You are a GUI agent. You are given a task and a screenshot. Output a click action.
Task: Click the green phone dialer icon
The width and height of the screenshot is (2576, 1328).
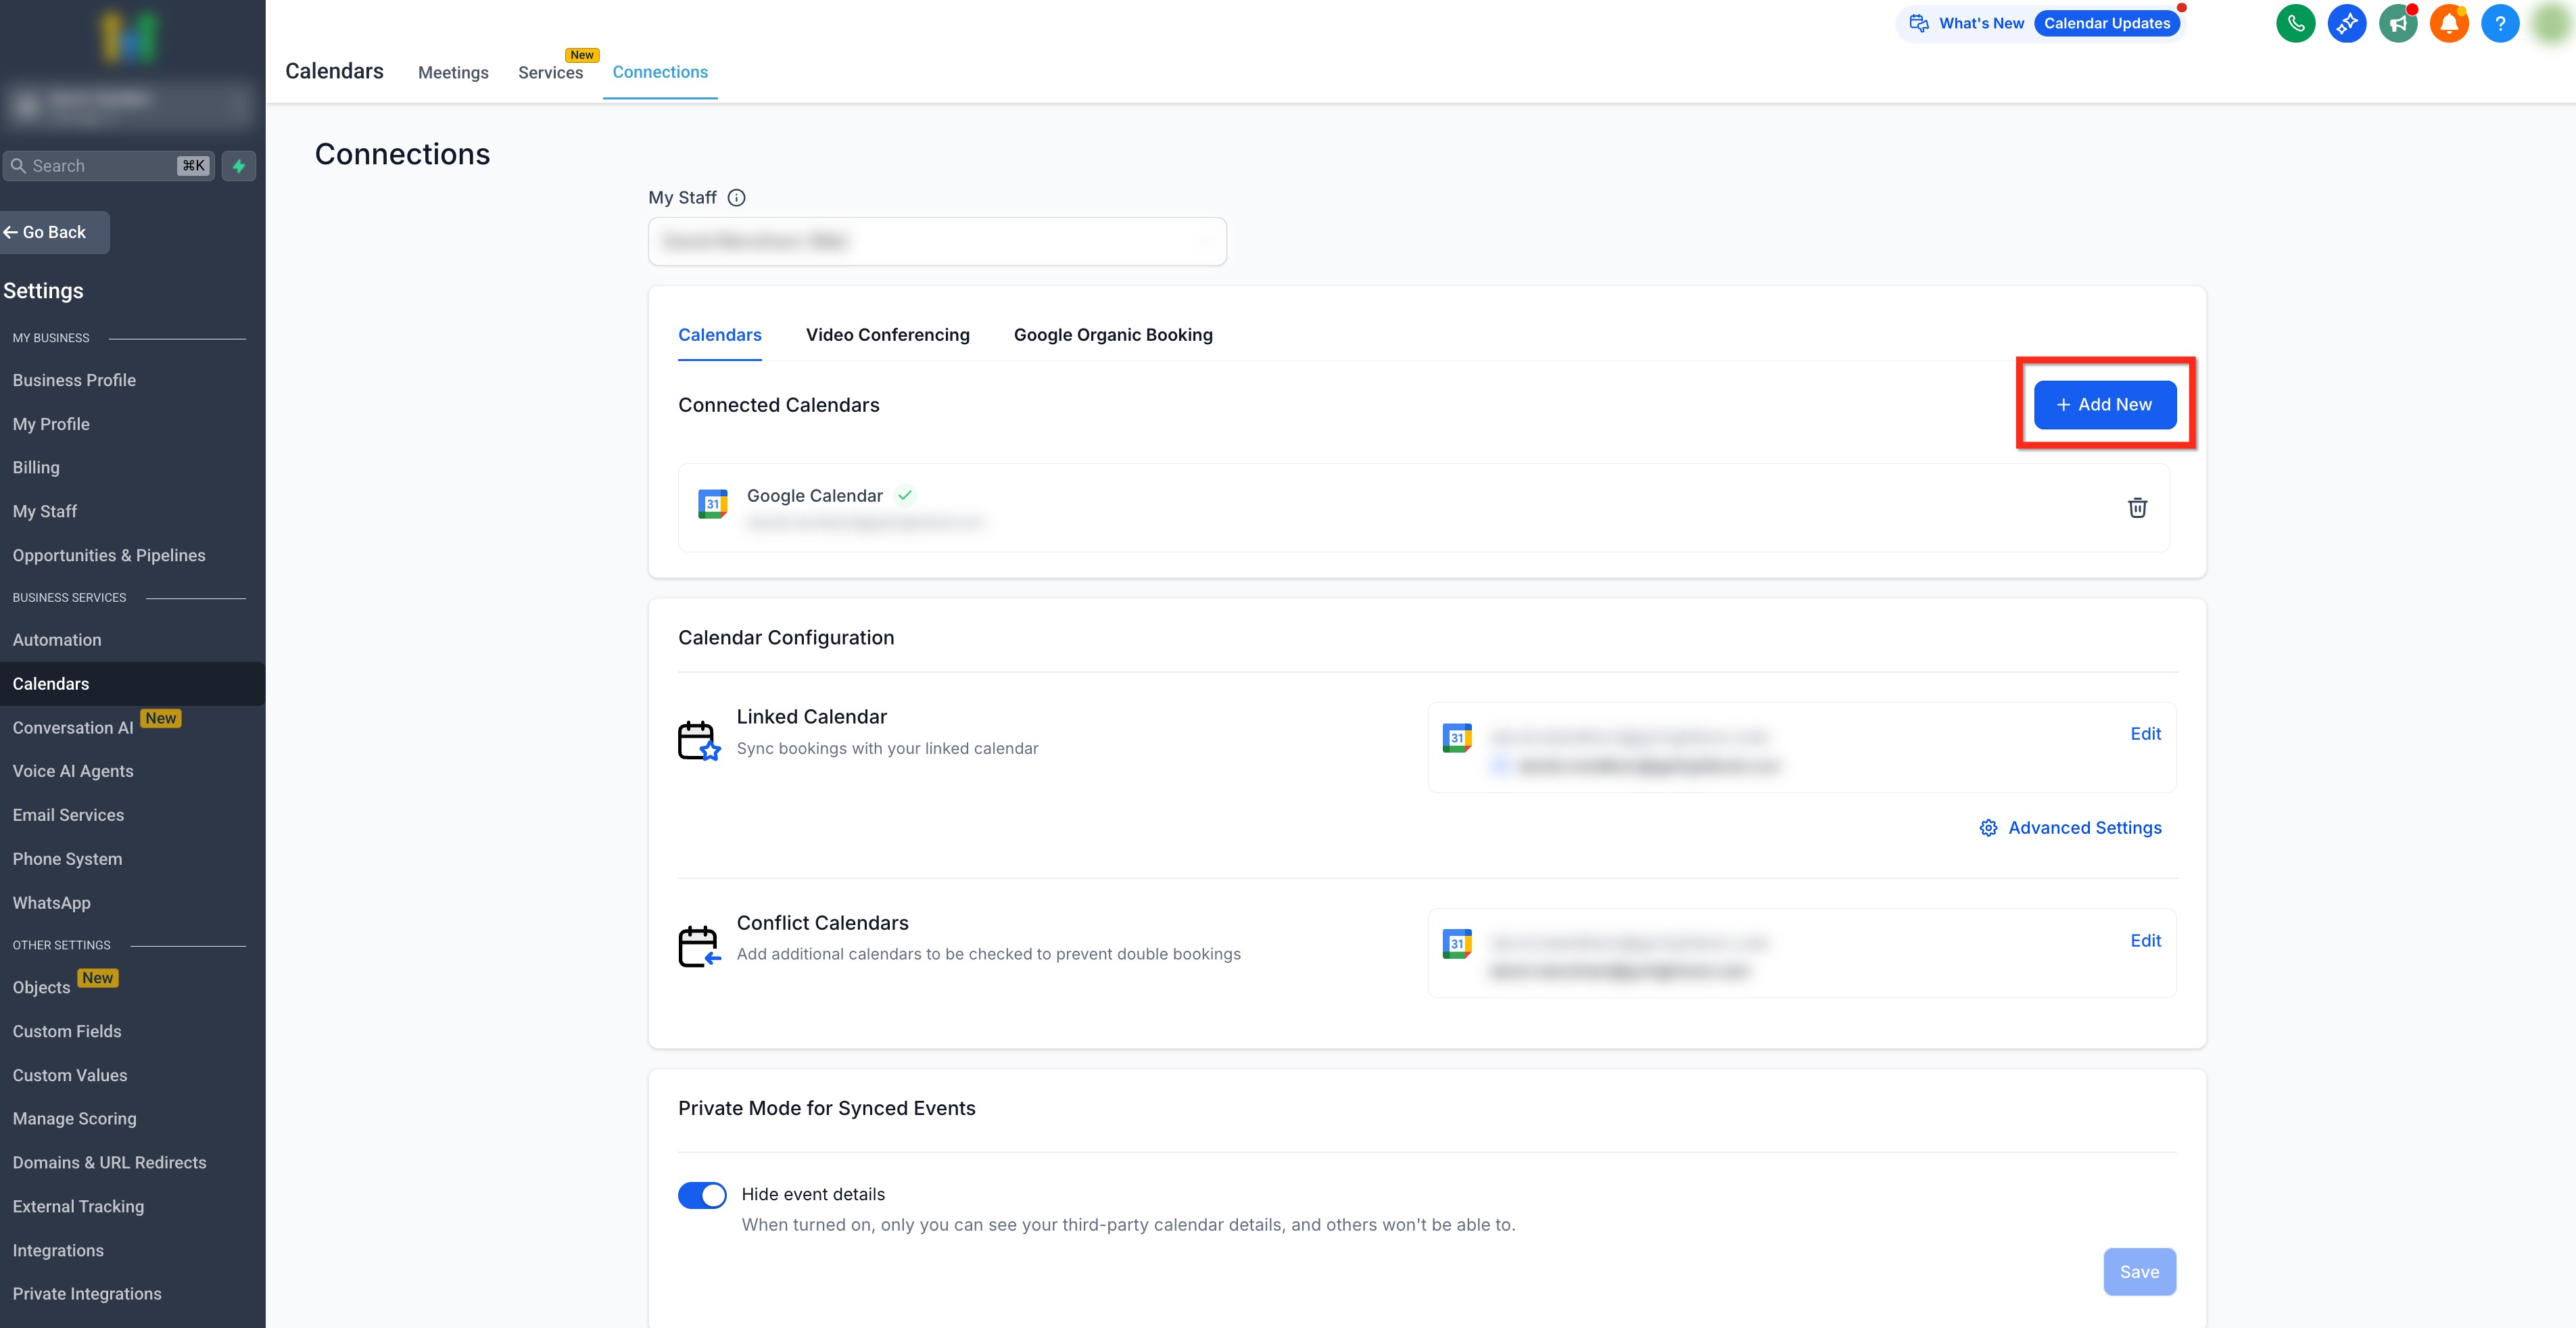click(x=2295, y=23)
